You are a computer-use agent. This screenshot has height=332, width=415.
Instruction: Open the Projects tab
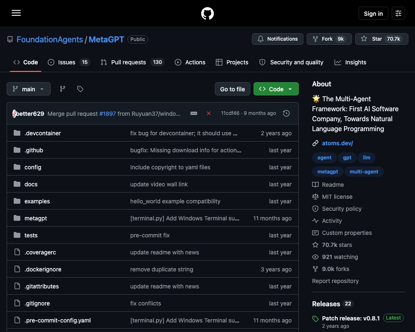pos(232,62)
